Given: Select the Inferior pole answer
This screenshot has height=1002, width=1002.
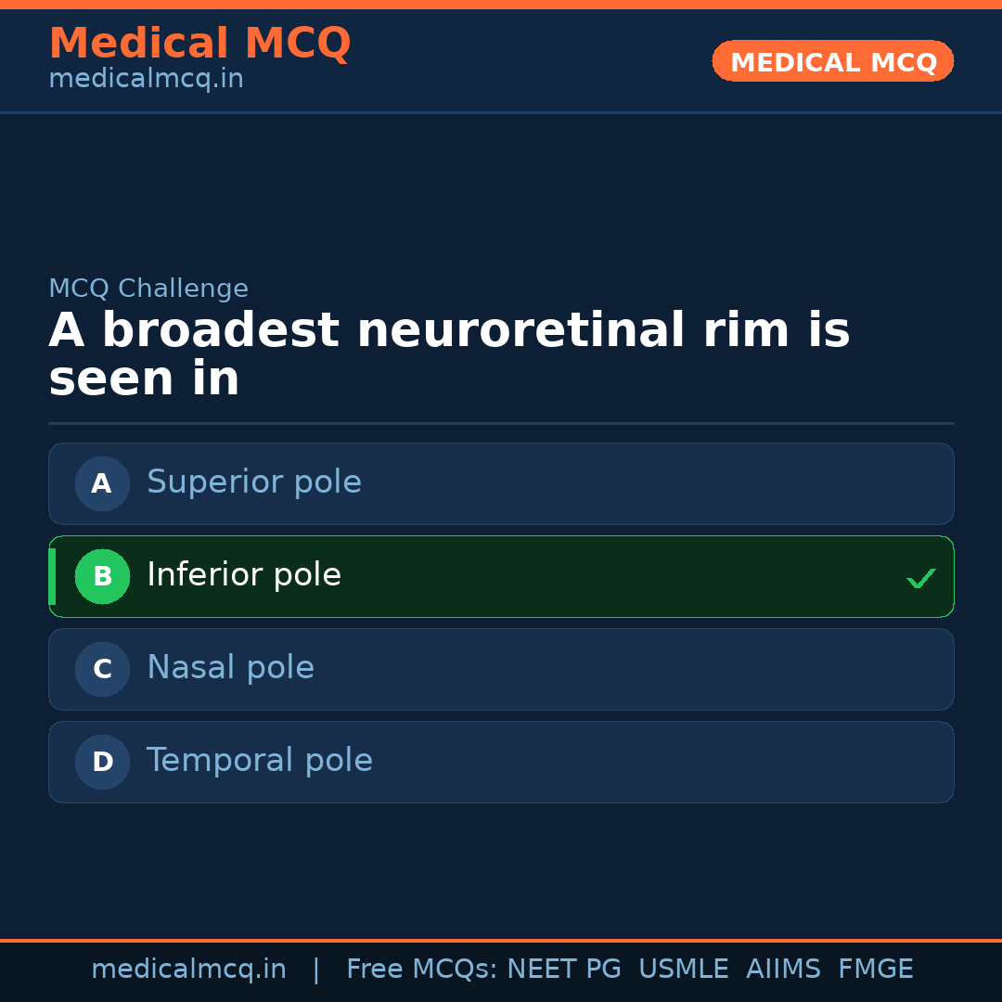Looking at the screenshot, I should (x=244, y=575).
